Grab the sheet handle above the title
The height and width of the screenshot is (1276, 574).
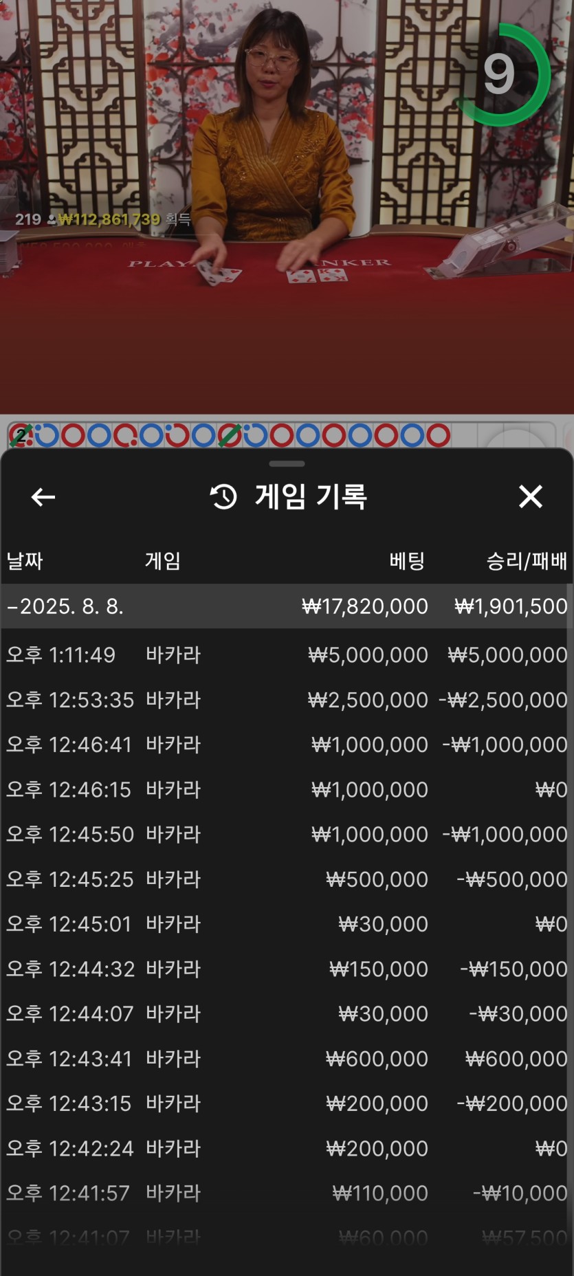point(287,463)
